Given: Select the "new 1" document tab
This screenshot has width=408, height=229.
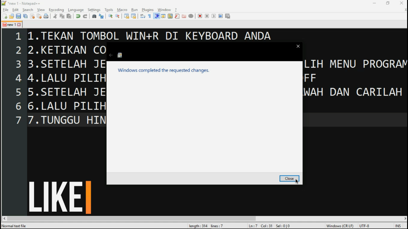Looking at the screenshot, I should coord(11,25).
